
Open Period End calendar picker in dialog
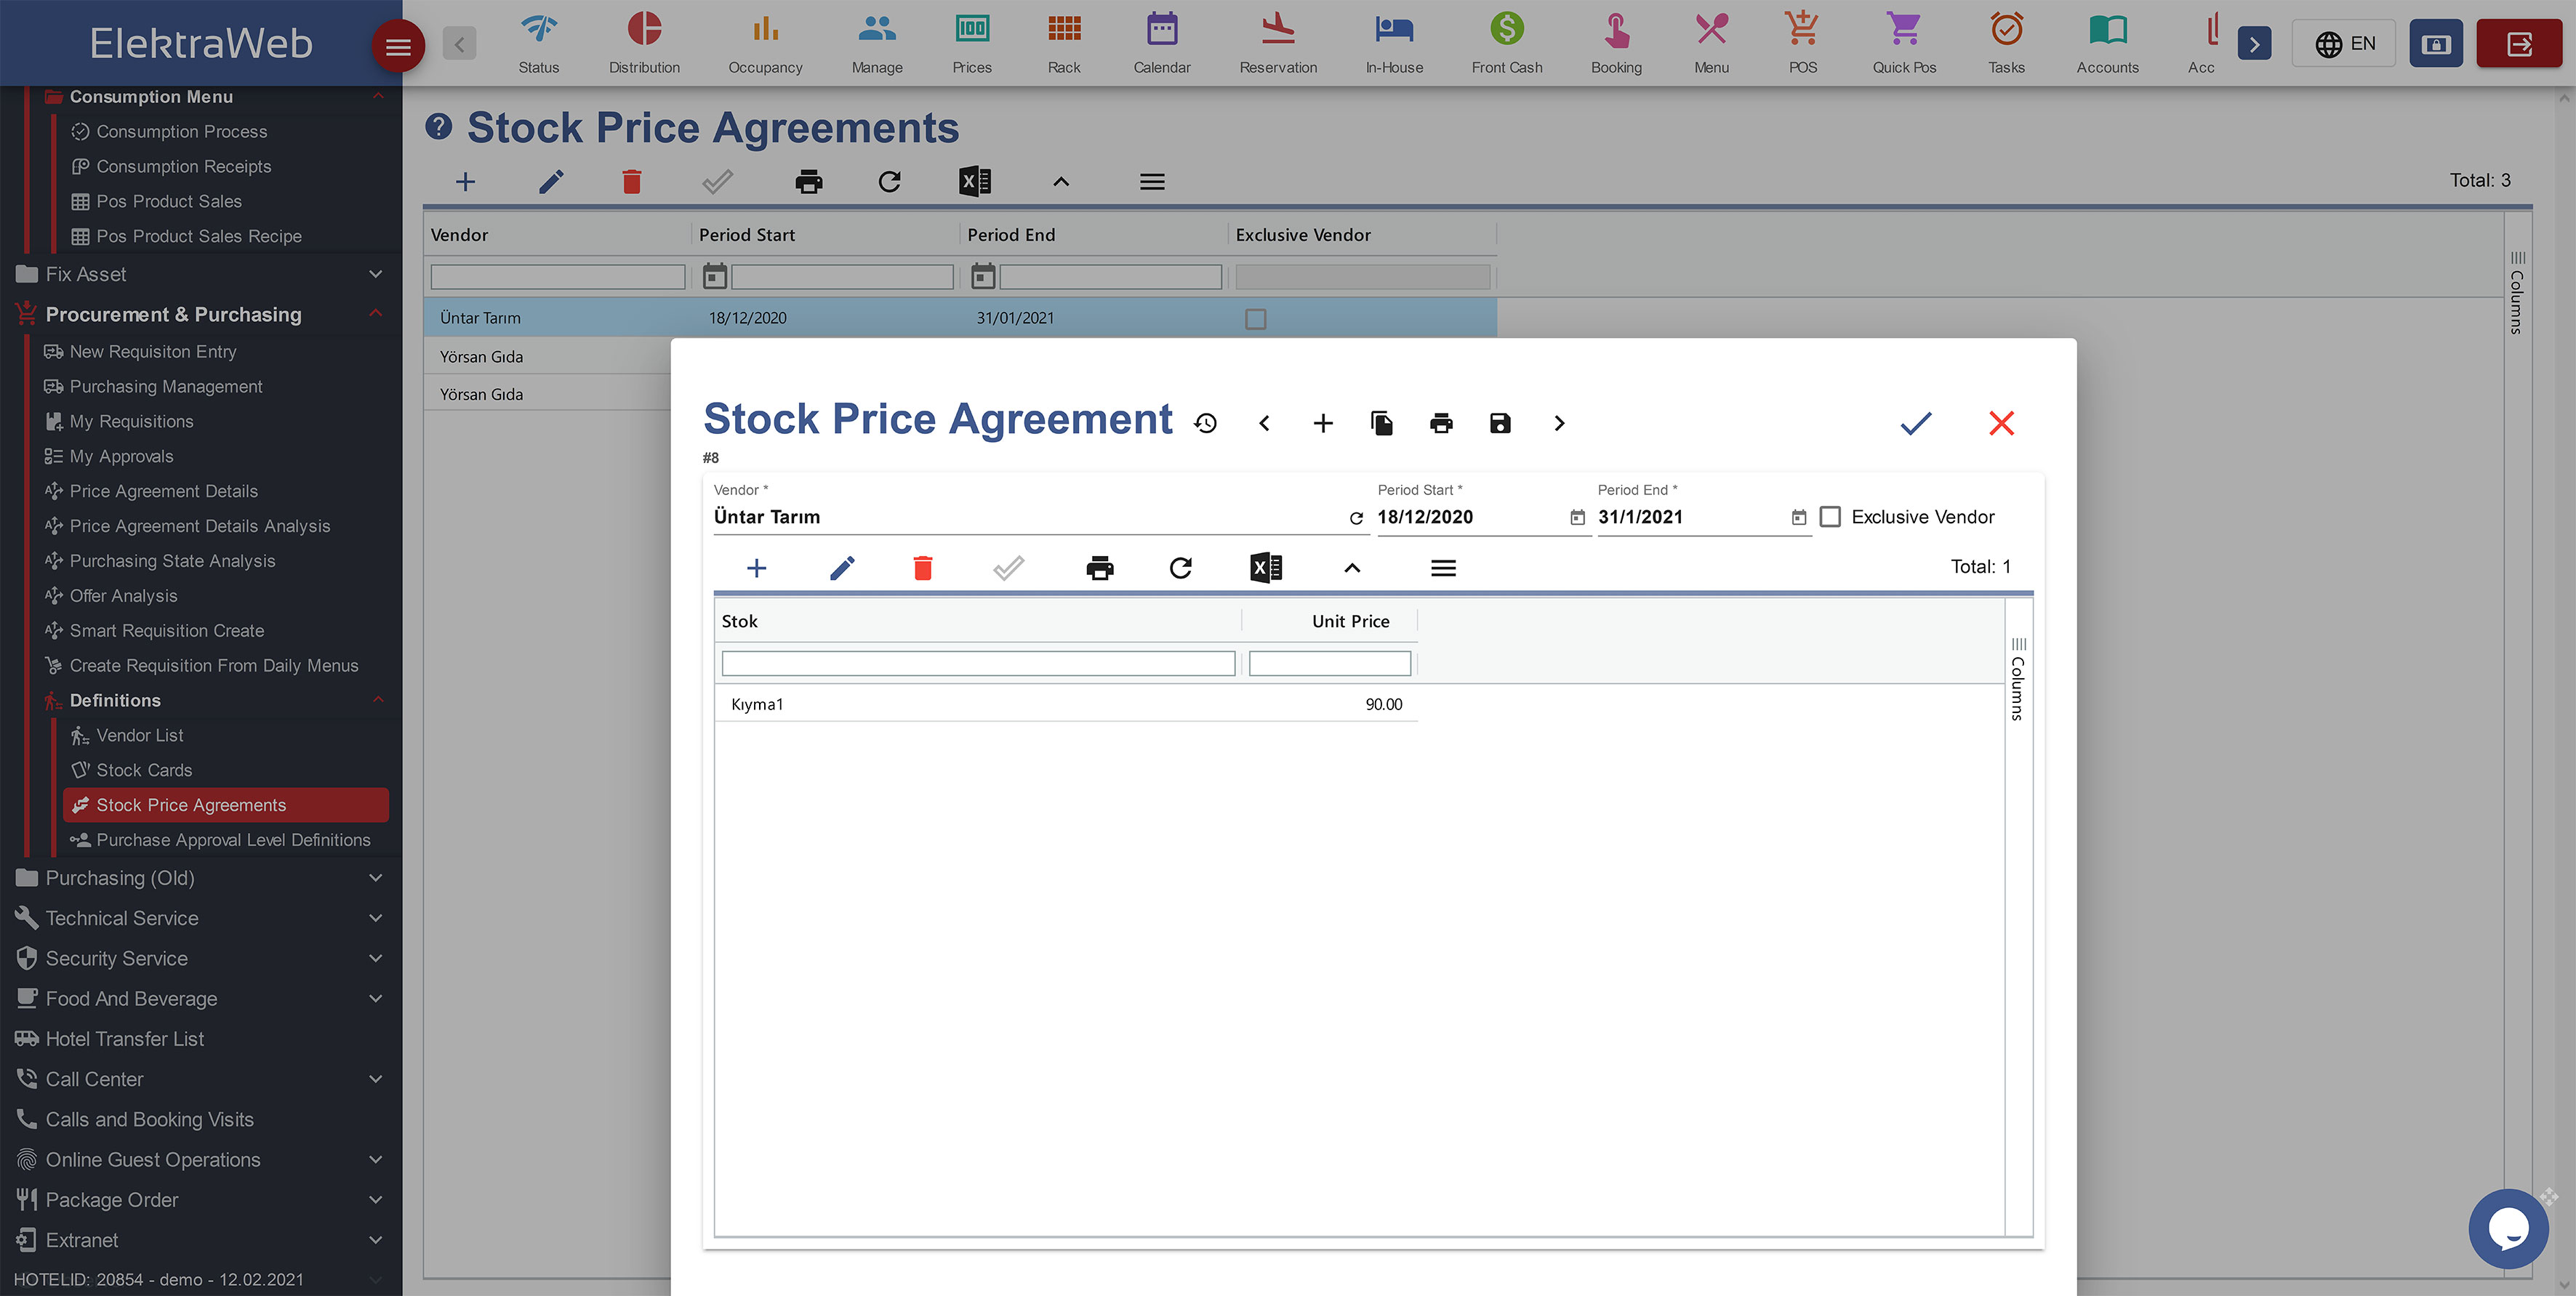pyautogui.click(x=1798, y=518)
